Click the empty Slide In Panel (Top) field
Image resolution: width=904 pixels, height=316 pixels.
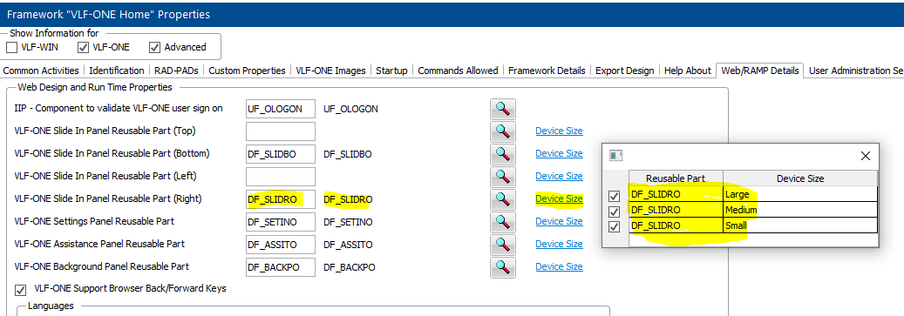pos(281,131)
